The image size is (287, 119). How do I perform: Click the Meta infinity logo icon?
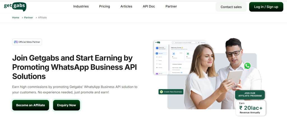[16, 42]
